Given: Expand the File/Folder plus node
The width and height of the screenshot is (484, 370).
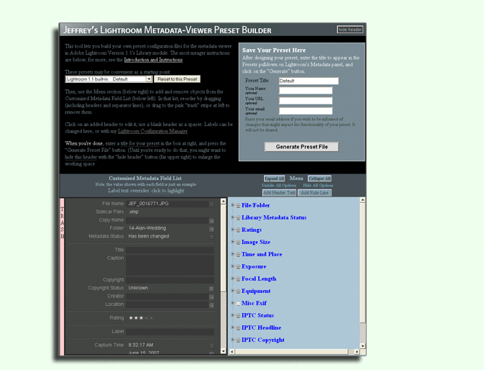Looking at the screenshot, I should pyautogui.click(x=233, y=204).
